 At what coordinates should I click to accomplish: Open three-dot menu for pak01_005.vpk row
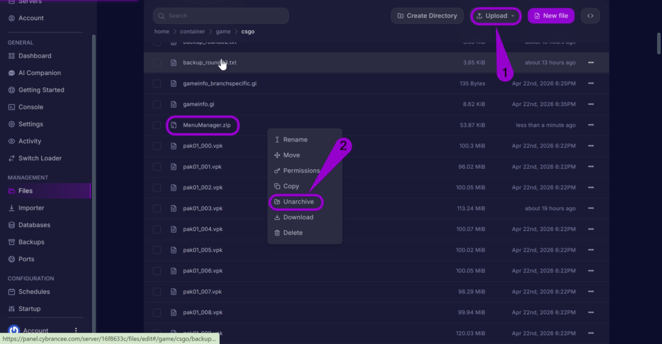591,250
